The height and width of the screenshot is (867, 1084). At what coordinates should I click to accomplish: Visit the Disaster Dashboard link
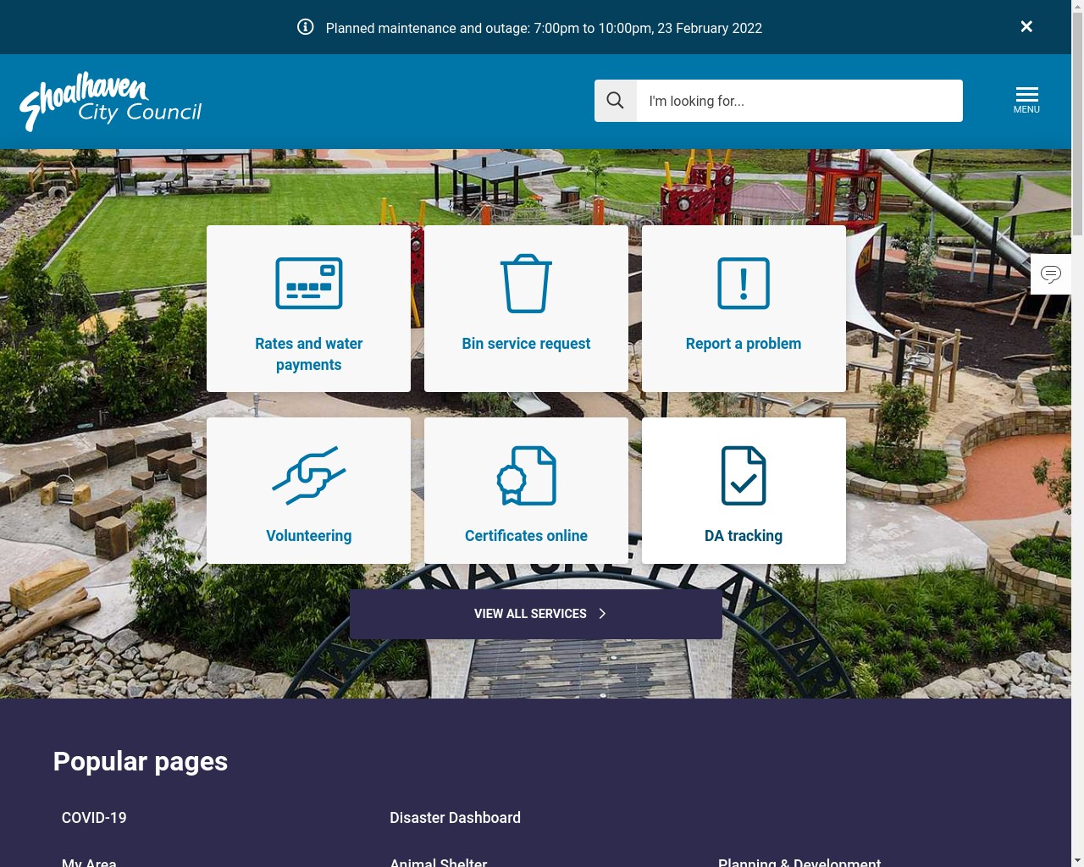[x=455, y=818]
